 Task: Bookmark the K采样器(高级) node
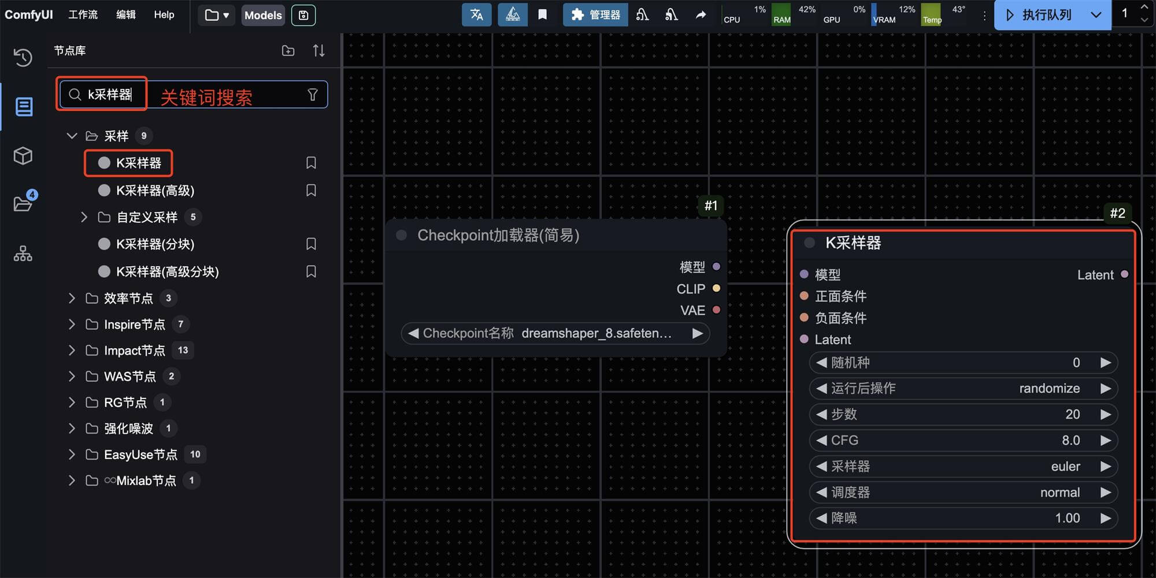pos(311,191)
